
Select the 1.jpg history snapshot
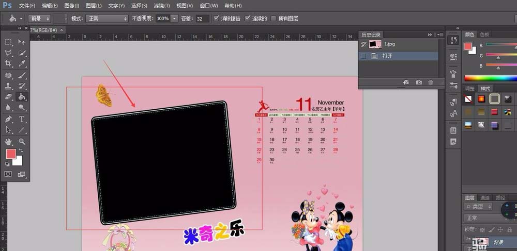click(x=398, y=44)
